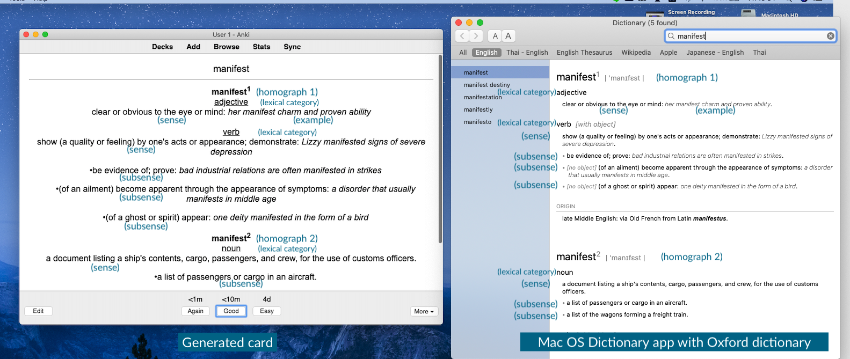Viewport: 850px width, 359px height.
Task: Click the underlined noun label on card
Action: tap(231, 248)
